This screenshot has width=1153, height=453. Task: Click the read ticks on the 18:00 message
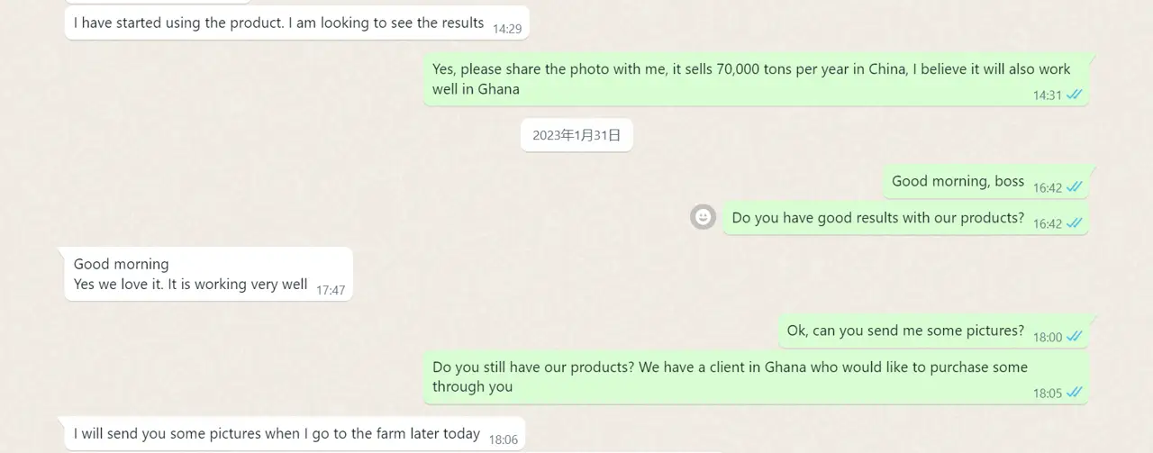click(x=1074, y=337)
